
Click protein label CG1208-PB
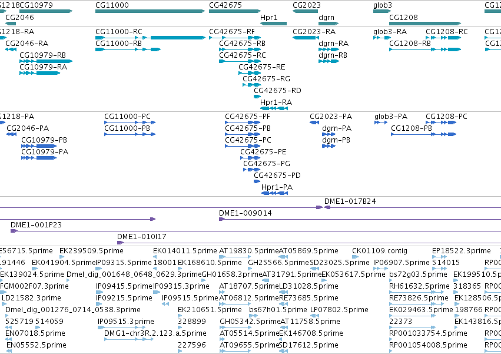click(412, 128)
